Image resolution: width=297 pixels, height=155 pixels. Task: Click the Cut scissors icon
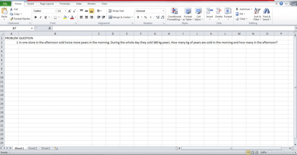tap(12, 9)
